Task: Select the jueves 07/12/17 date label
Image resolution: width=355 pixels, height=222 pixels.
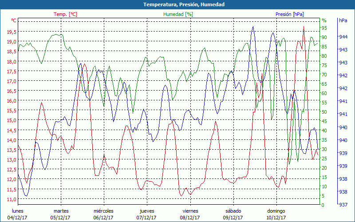Action: point(147,214)
